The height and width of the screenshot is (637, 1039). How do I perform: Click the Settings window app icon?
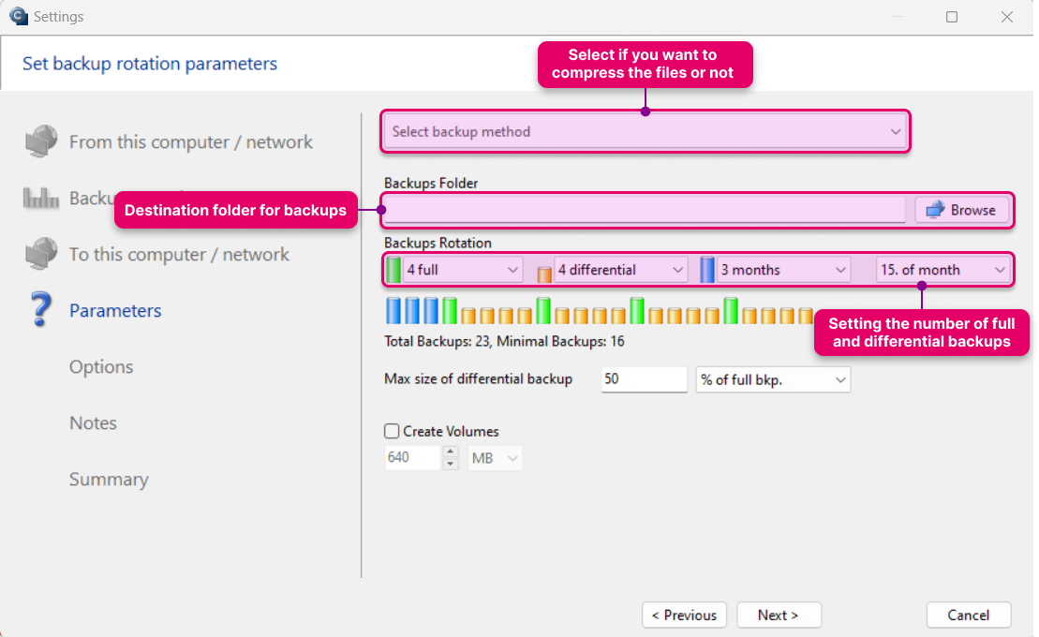pyautogui.click(x=19, y=16)
